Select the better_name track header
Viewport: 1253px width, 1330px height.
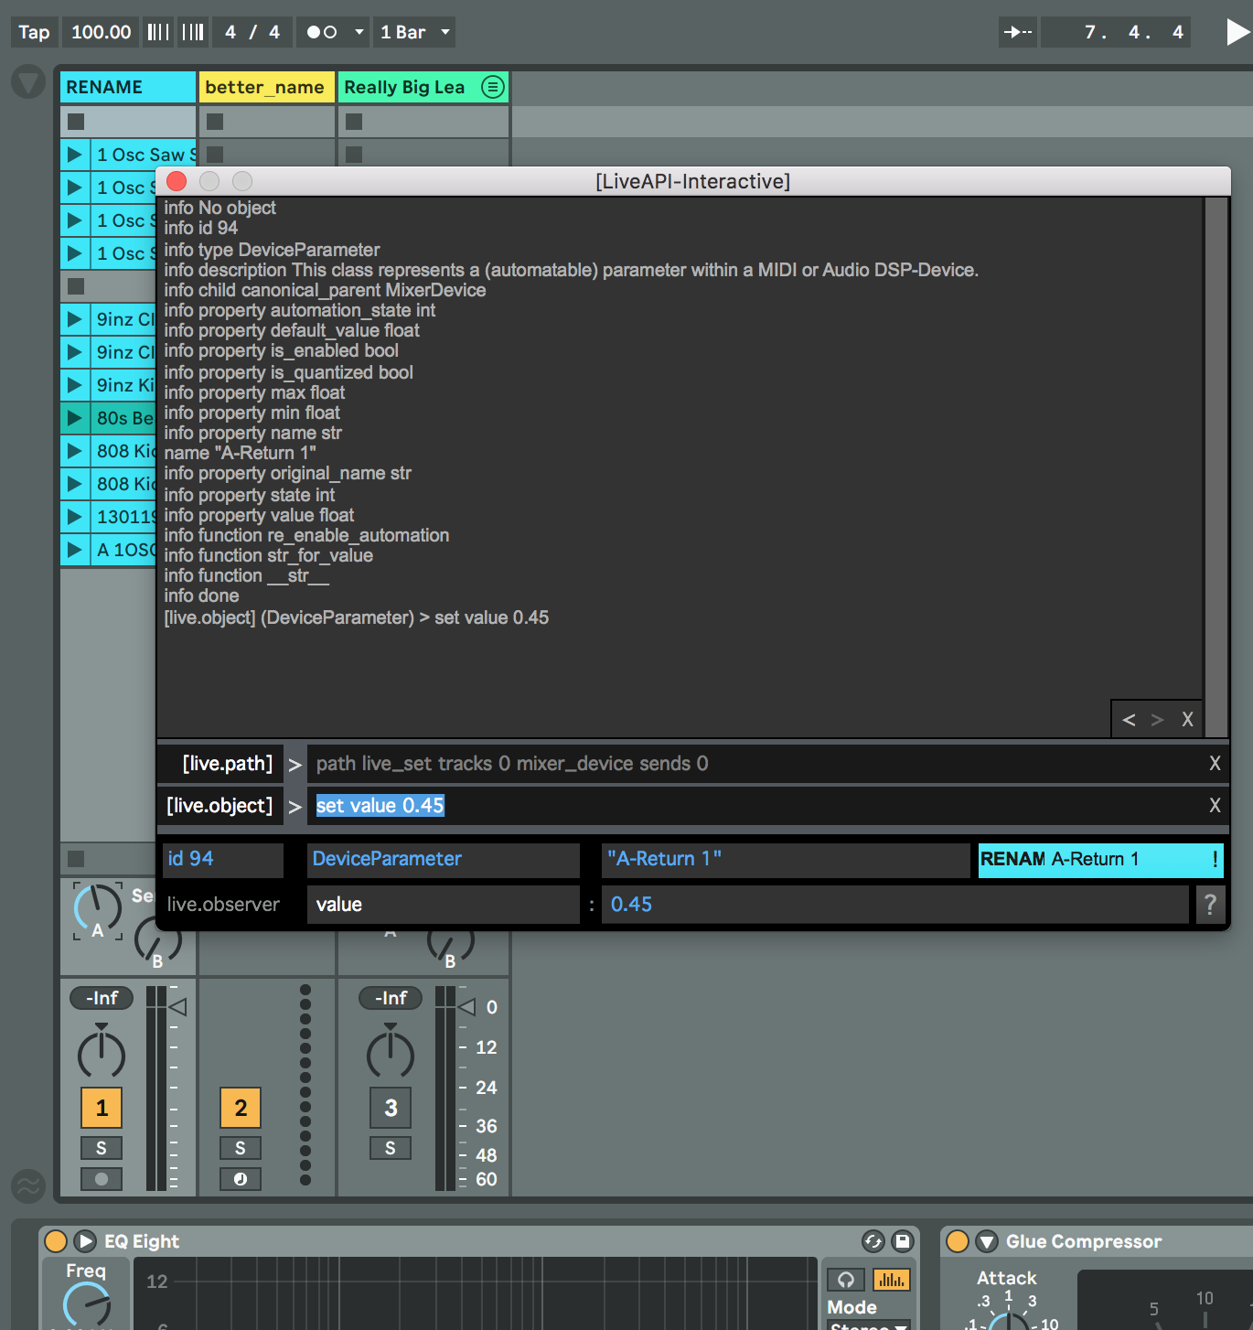tap(265, 87)
